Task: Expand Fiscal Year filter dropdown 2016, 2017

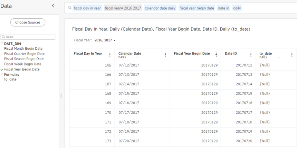Action: pyautogui.click(x=105, y=40)
